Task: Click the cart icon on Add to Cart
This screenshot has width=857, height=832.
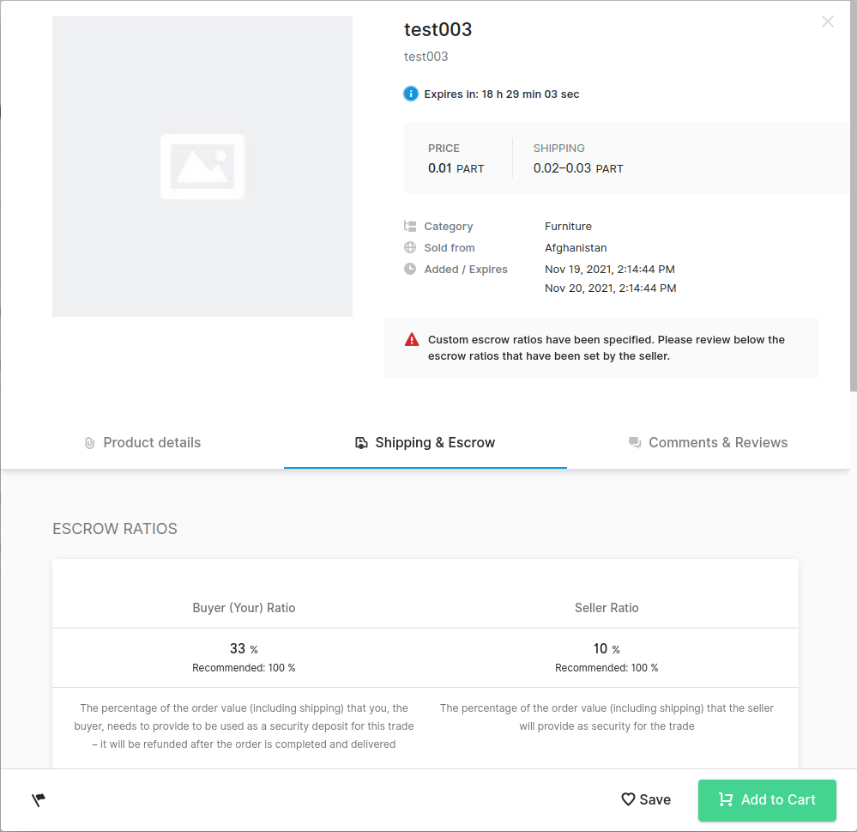Action: coord(726,799)
